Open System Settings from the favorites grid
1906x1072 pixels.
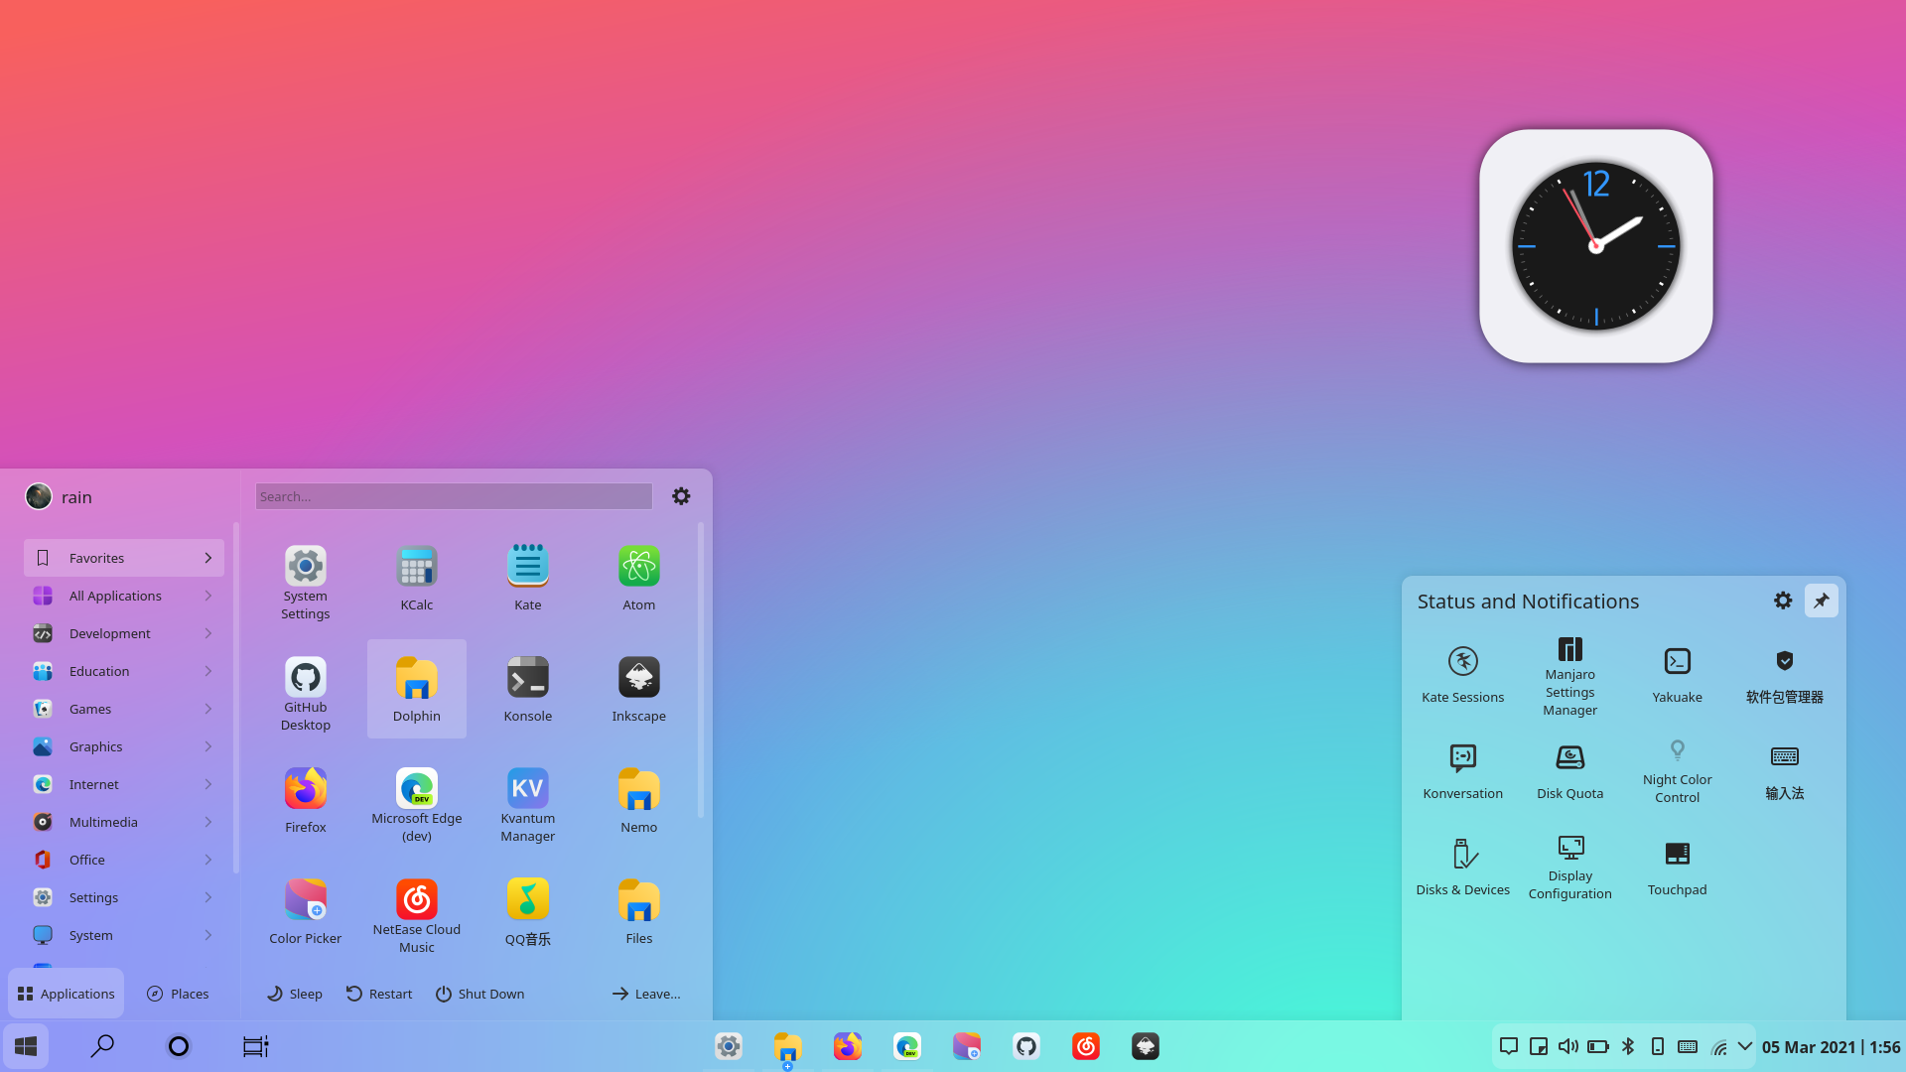pyautogui.click(x=305, y=584)
